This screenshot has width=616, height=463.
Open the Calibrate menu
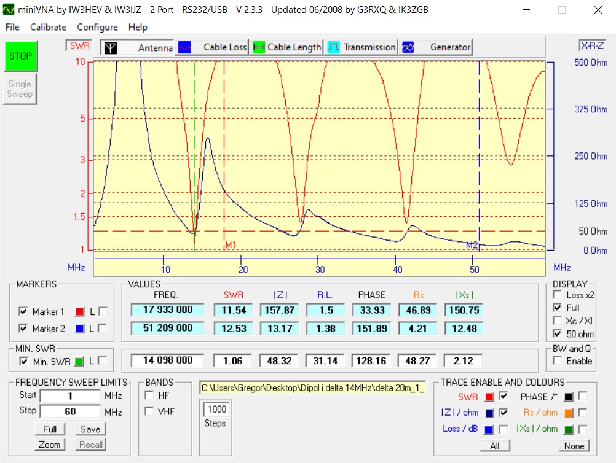[48, 27]
